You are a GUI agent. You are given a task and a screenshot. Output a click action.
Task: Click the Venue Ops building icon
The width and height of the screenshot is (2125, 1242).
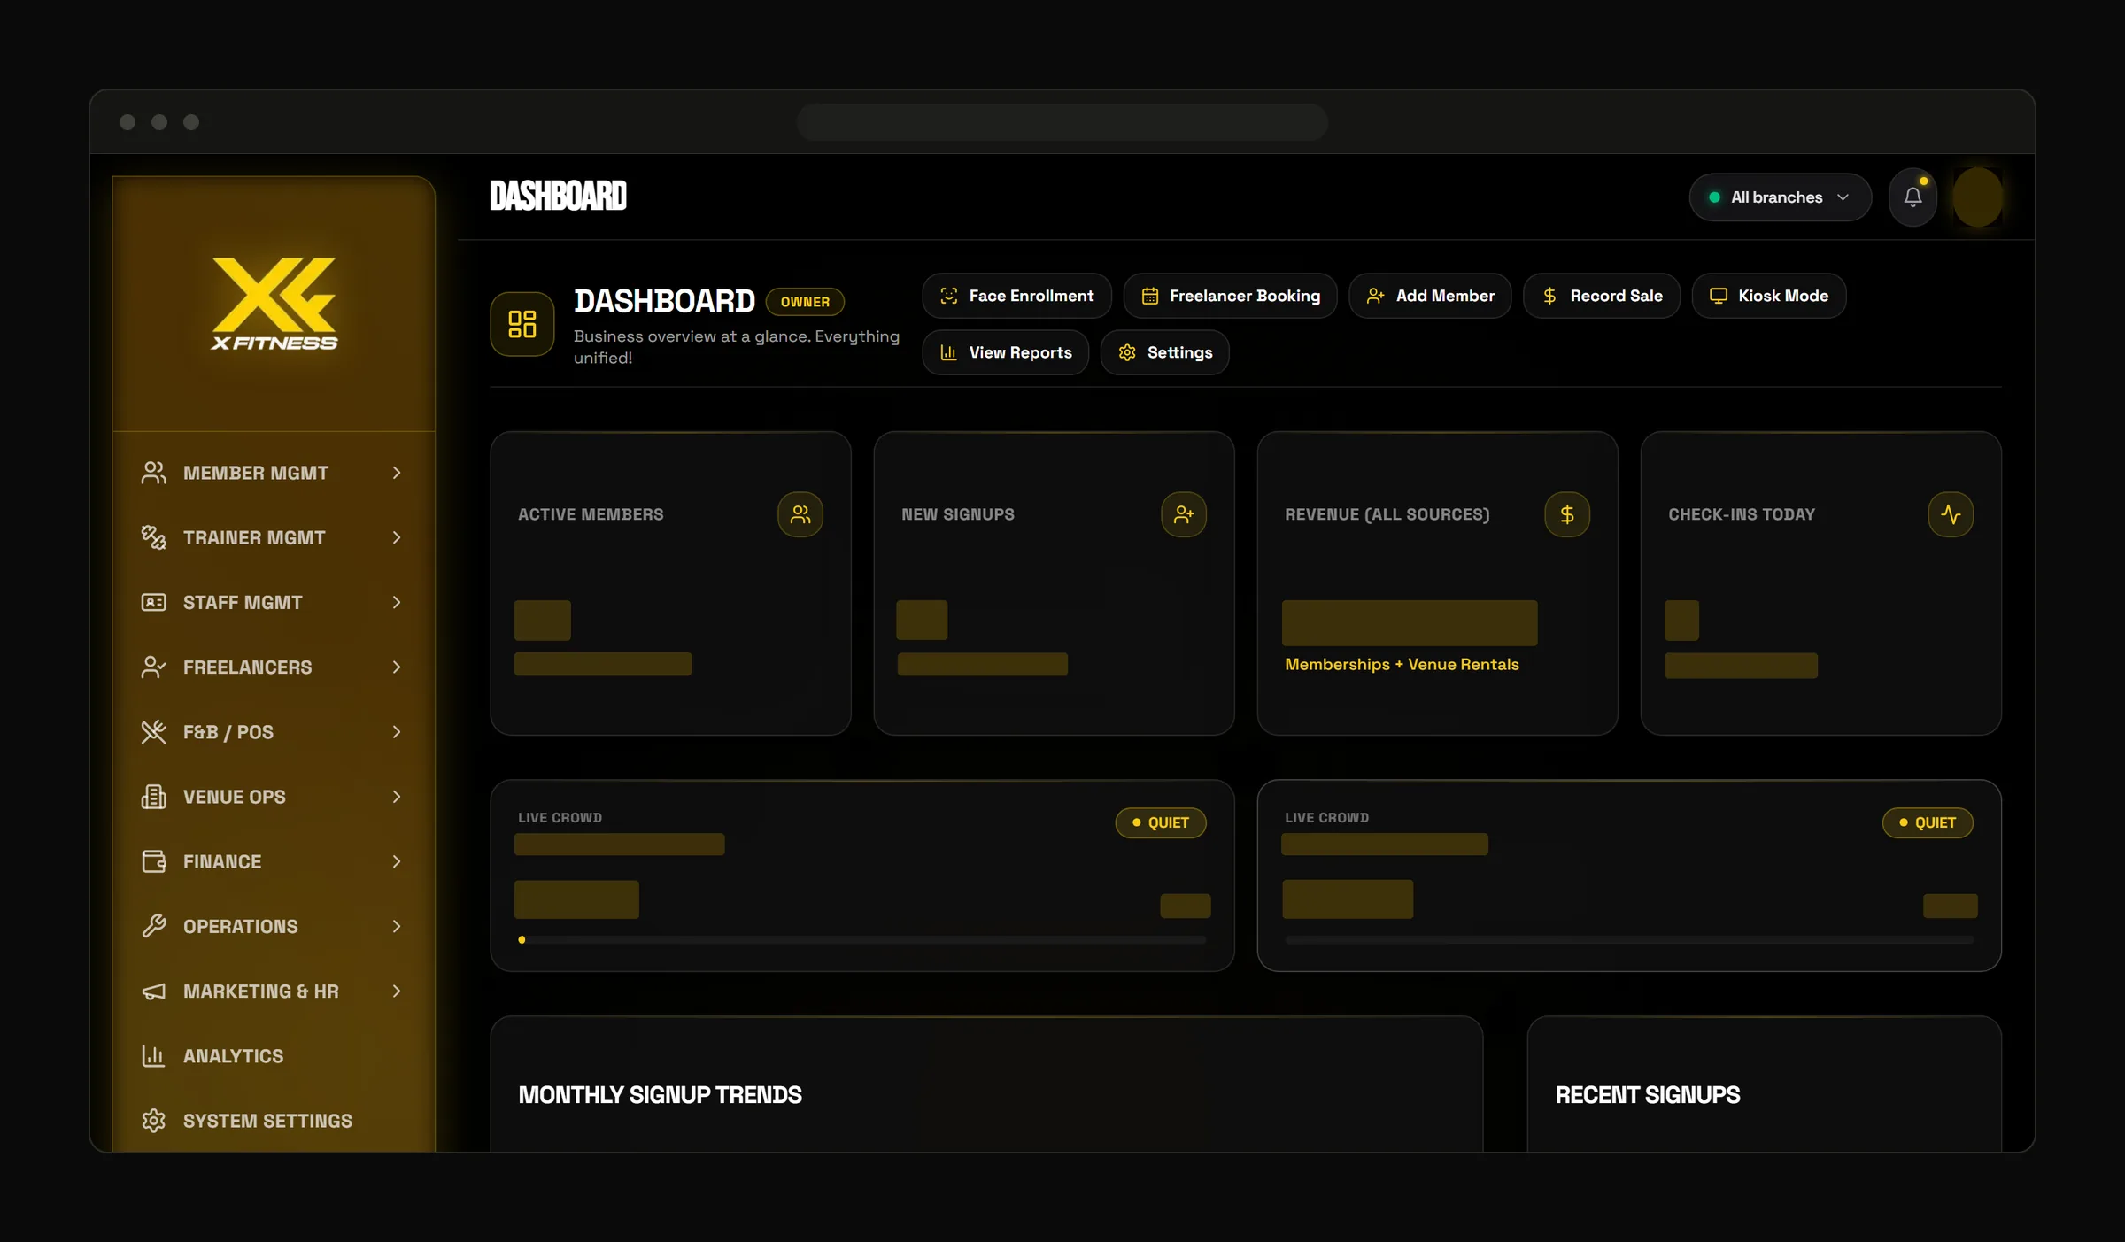point(153,797)
